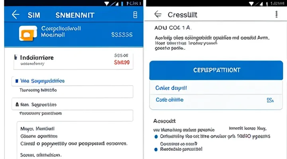287x159 pixels.
Task: Tap the back arrow on the blue SIM header
Action: point(16,15)
